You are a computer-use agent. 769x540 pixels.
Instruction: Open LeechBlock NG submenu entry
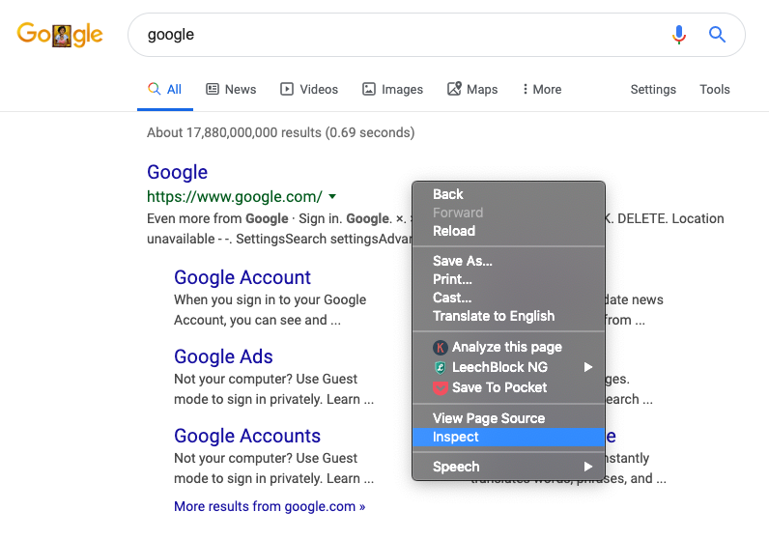508,367
